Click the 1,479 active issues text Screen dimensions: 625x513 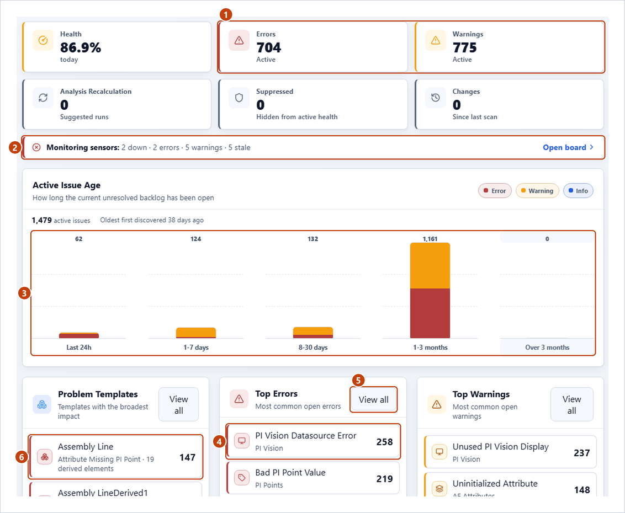pyautogui.click(x=61, y=220)
